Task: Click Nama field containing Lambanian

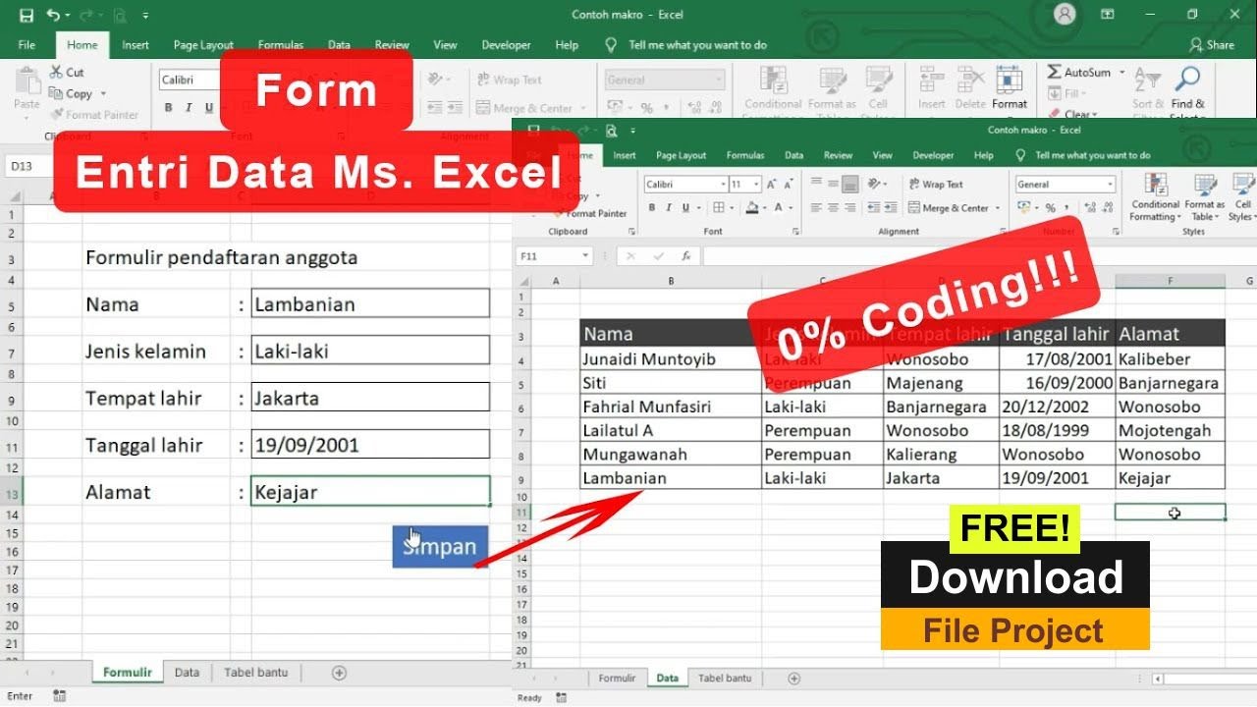Action: pos(370,303)
